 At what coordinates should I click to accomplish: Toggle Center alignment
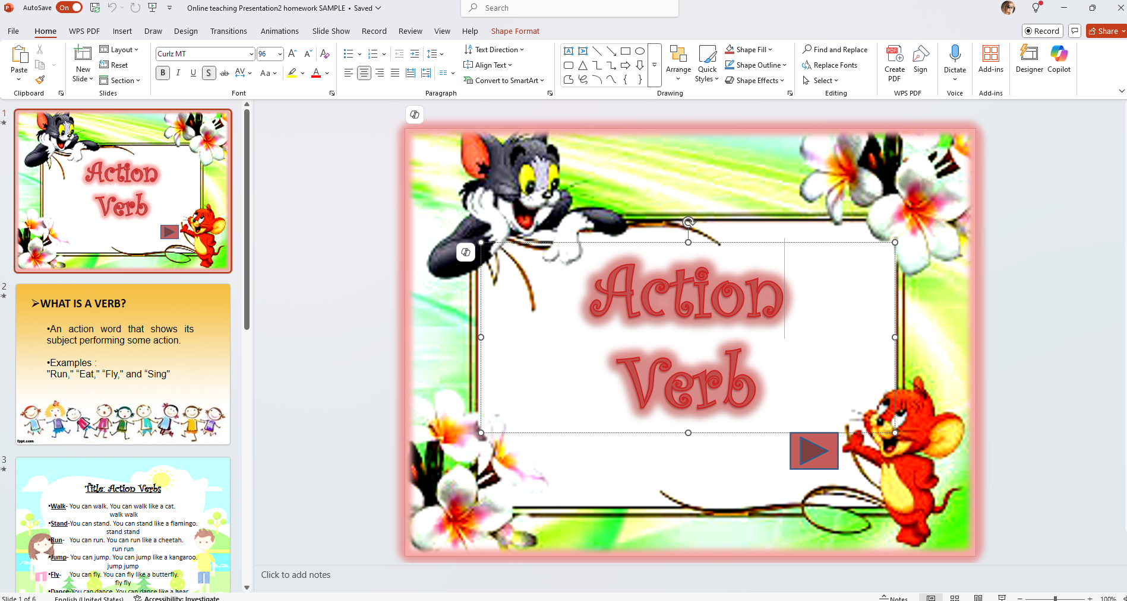pyautogui.click(x=364, y=73)
